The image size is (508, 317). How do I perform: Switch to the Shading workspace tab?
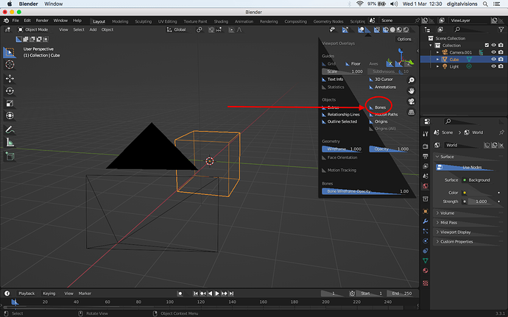[221, 21]
